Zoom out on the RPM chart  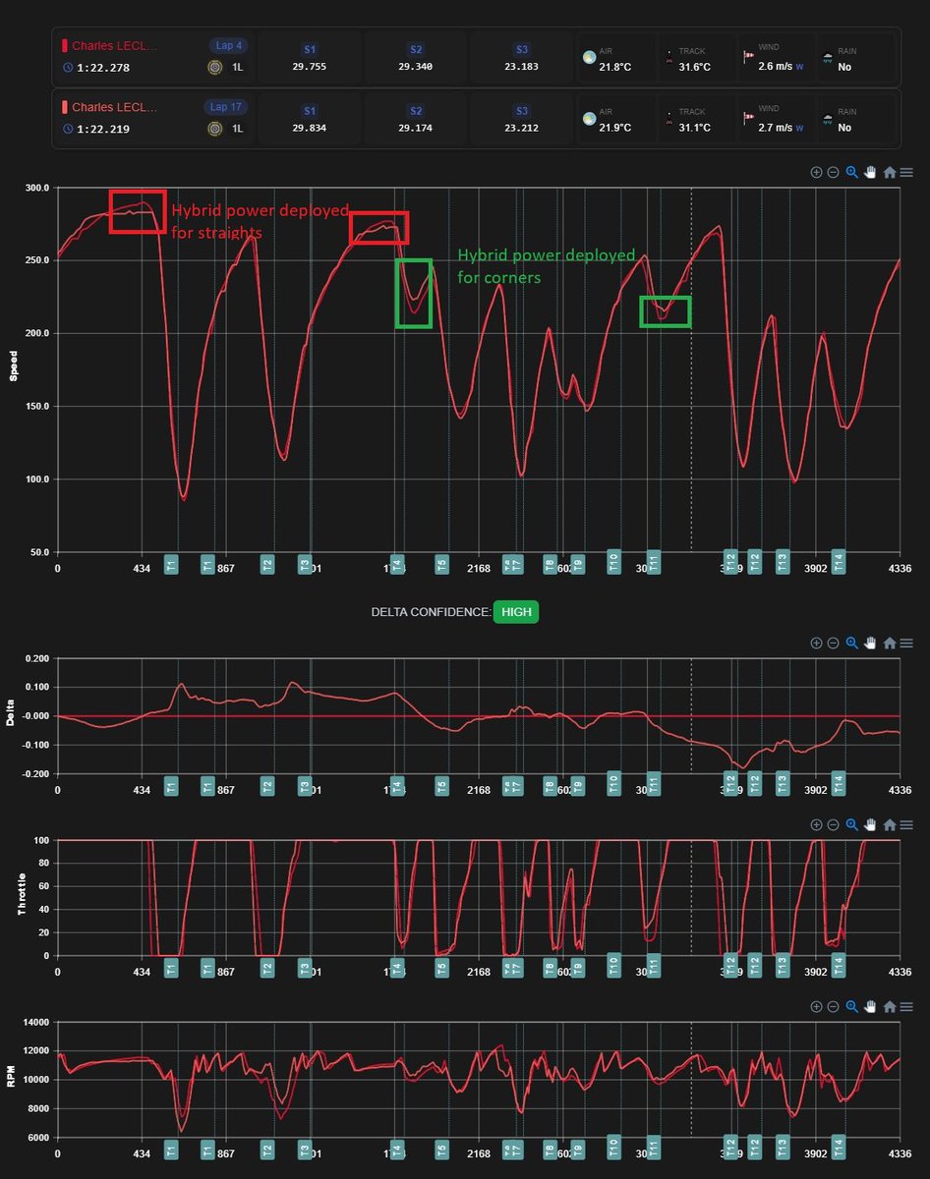pyautogui.click(x=833, y=1007)
